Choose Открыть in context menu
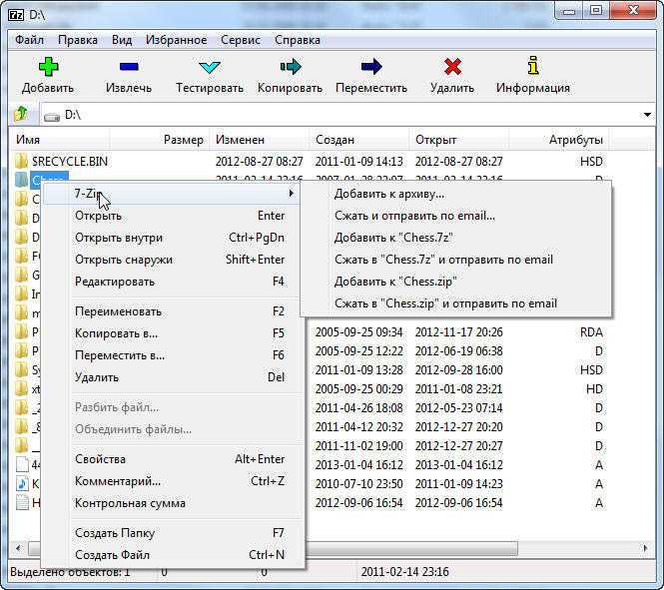The height and width of the screenshot is (590, 664). [x=172, y=216]
